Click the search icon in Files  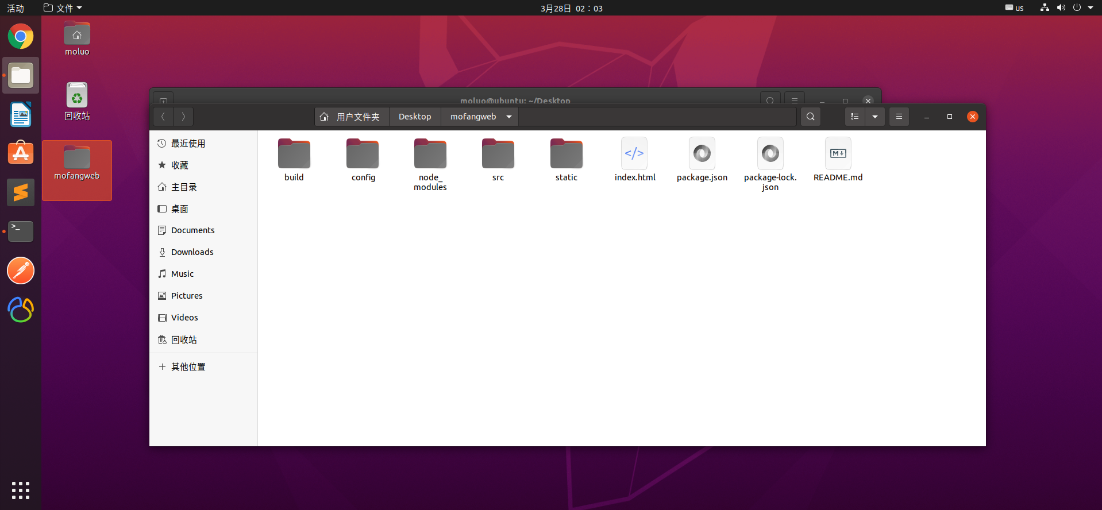click(x=811, y=117)
